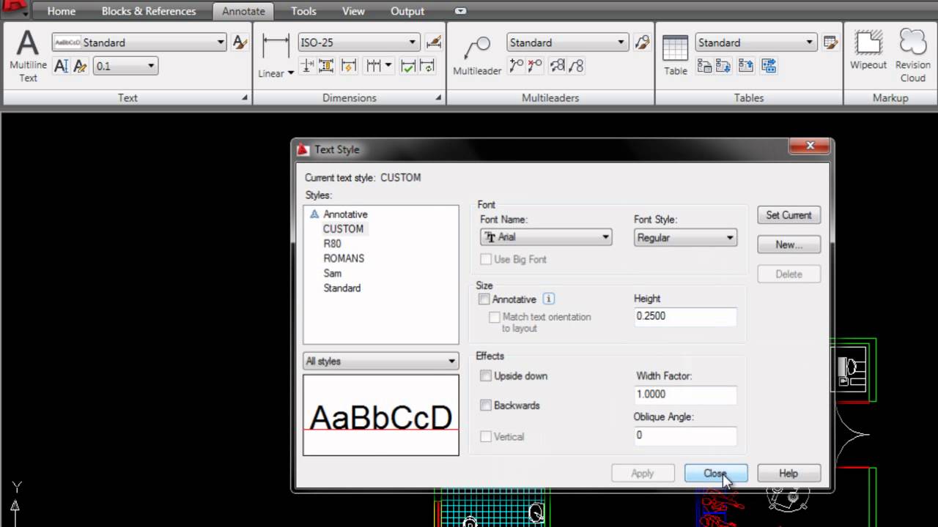Check the Upside down effect
Image resolution: width=938 pixels, height=527 pixels.
pos(486,375)
